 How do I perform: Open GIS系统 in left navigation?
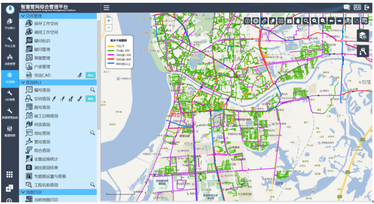coord(10,78)
